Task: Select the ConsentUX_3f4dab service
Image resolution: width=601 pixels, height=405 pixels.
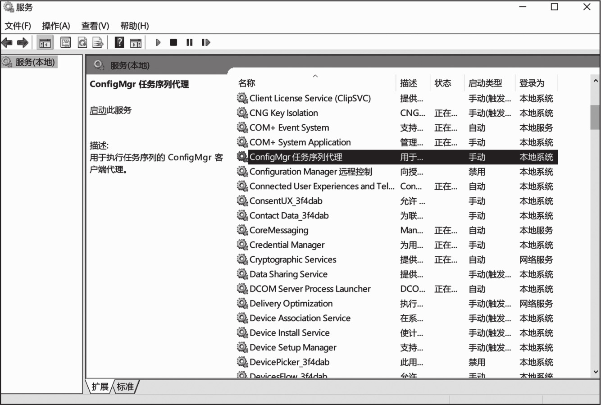Action: tap(286, 201)
